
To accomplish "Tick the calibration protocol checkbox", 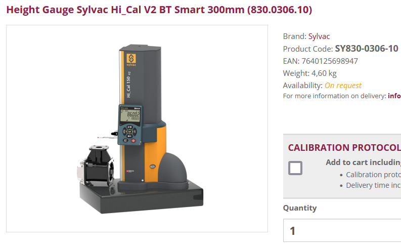I will (295, 168).
